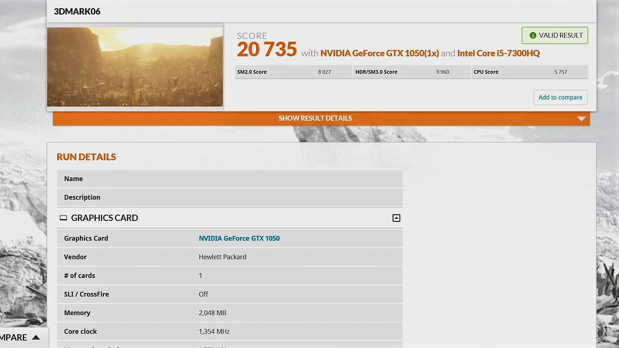Image resolution: width=619 pixels, height=348 pixels.
Task: Click the Core clock value 1,354 MHz
Action: pos(214,332)
